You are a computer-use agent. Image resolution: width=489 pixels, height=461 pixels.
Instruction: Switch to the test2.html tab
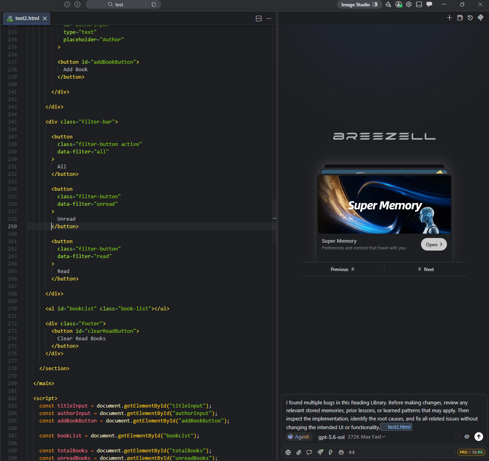tap(27, 18)
